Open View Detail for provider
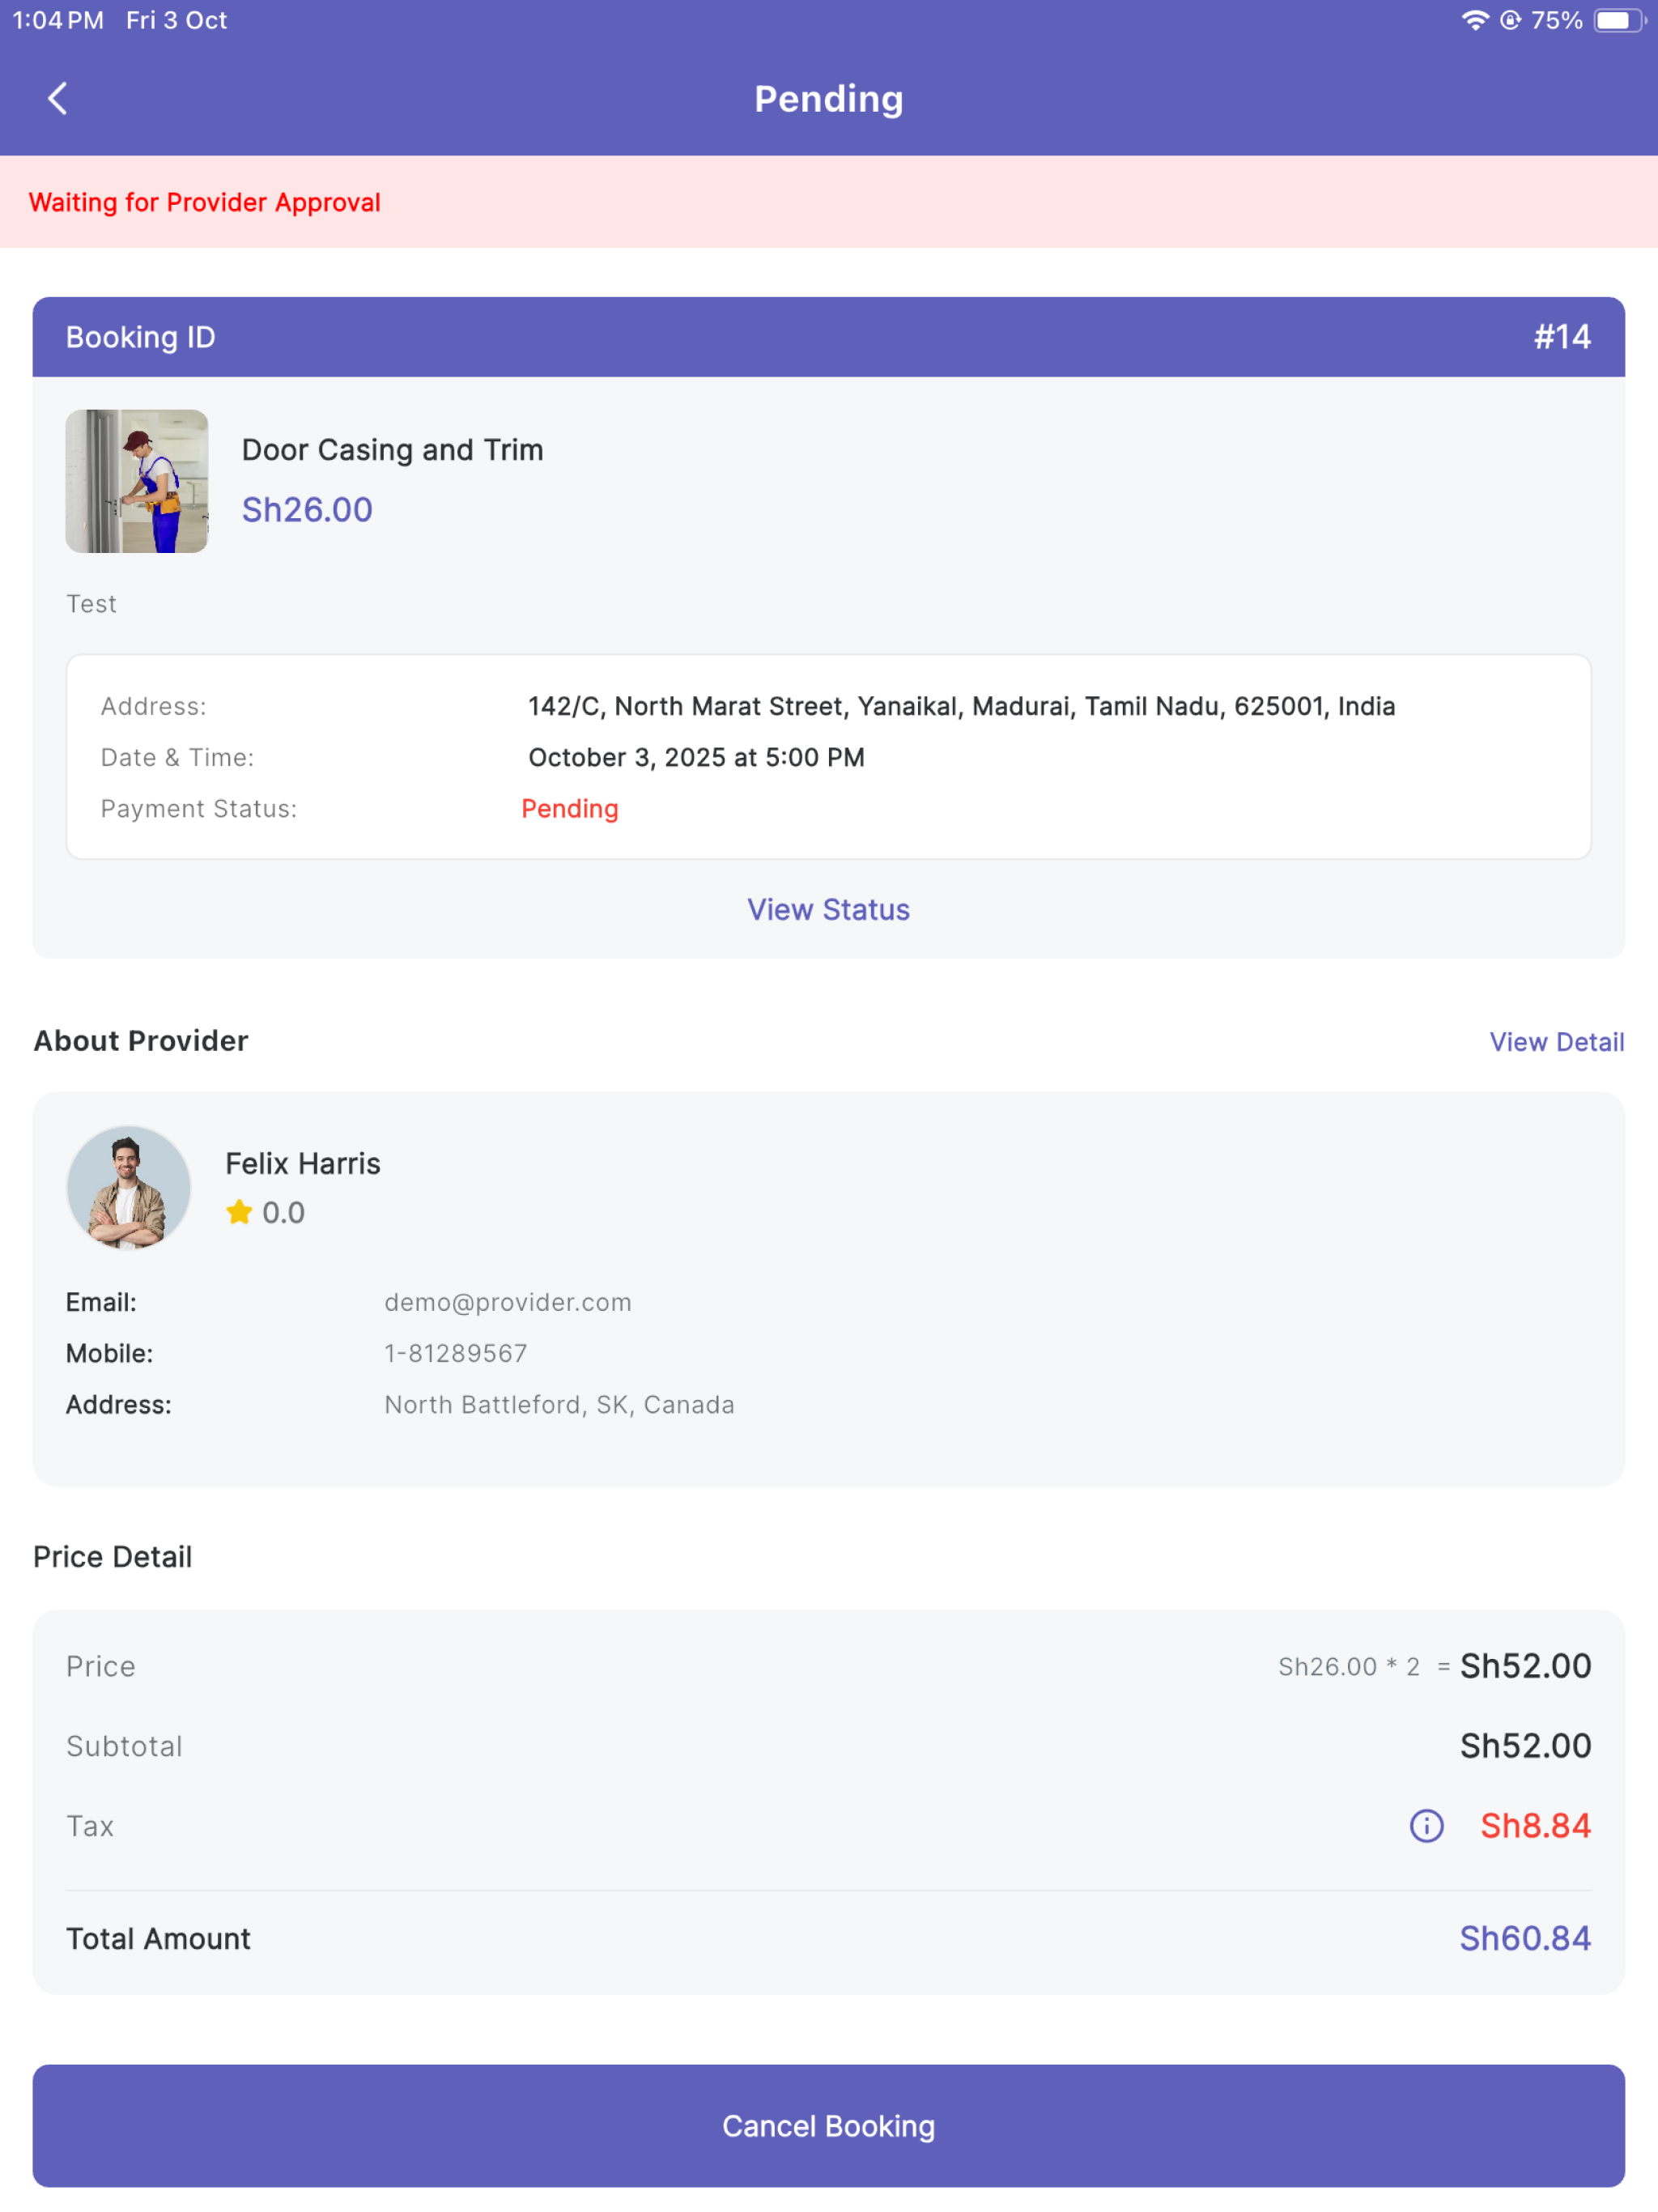This screenshot has width=1658, height=2212. [1556, 1042]
